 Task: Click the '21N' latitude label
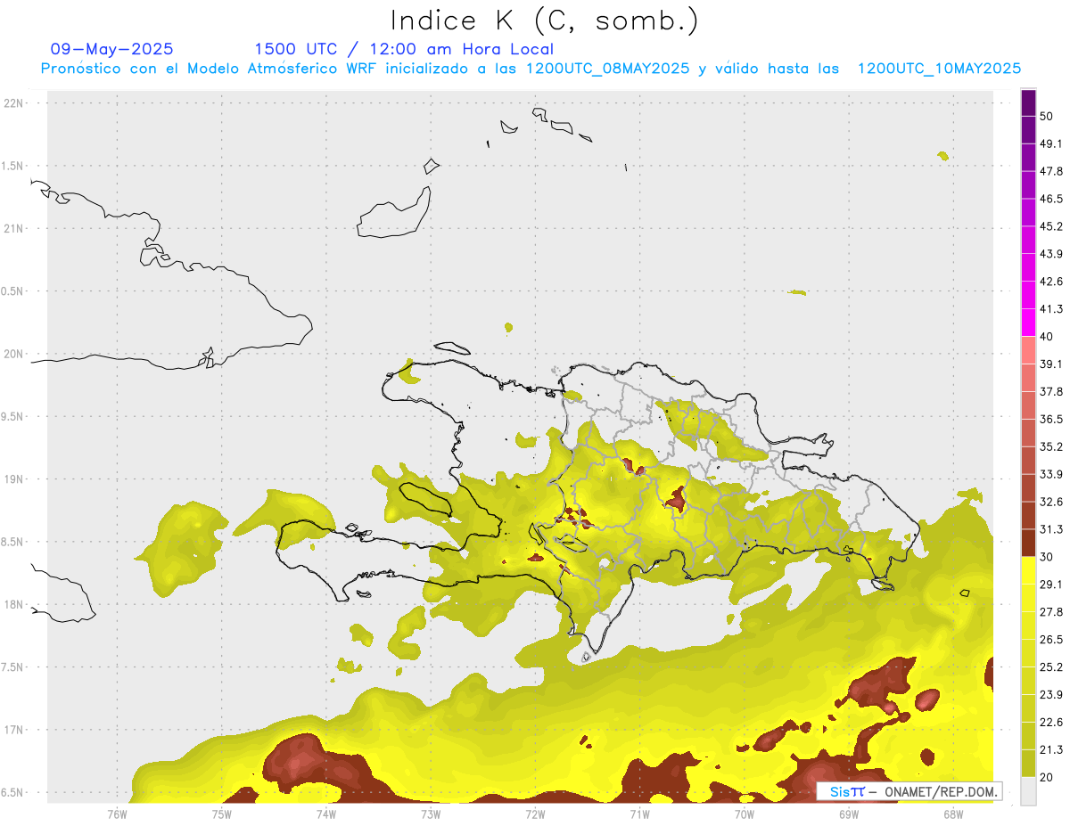tap(13, 228)
